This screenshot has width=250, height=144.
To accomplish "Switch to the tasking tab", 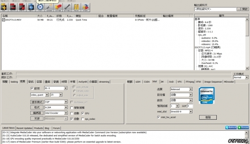I will point(14,82).
